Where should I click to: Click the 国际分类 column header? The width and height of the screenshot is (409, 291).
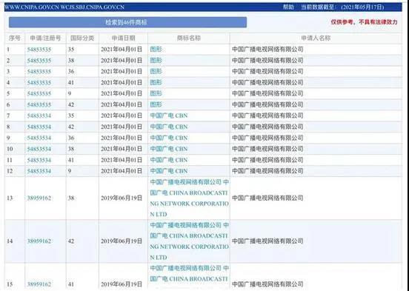[x=82, y=39]
